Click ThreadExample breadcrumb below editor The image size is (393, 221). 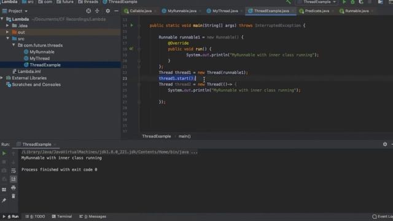pos(157,136)
